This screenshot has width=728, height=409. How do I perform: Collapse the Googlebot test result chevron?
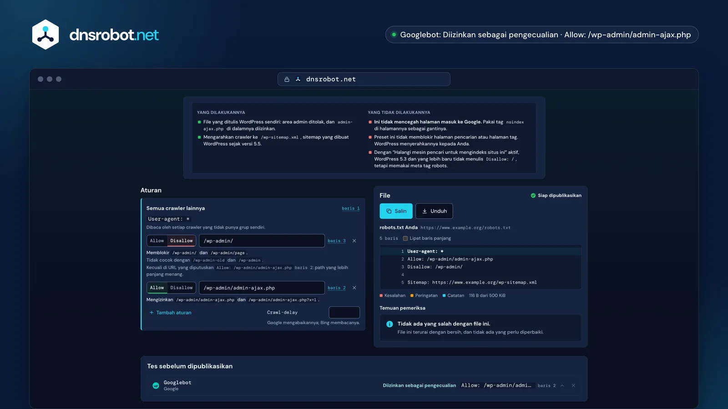coord(562,385)
